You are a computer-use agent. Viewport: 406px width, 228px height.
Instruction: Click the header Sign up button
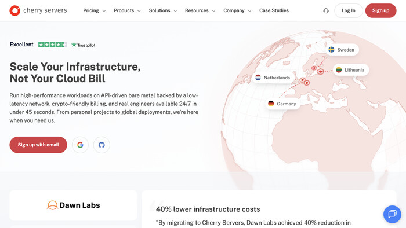tap(380, 10)
